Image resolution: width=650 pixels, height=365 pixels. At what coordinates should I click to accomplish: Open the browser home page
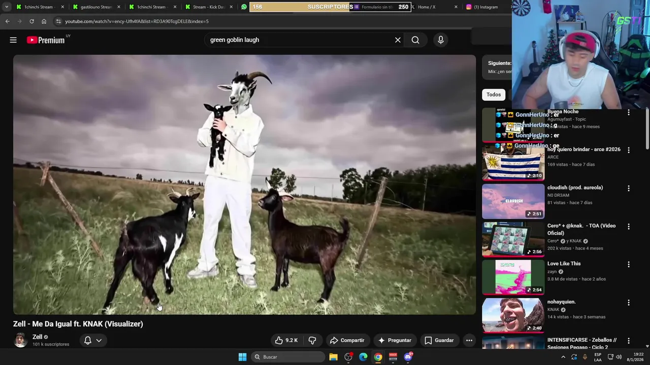(44, 21)
